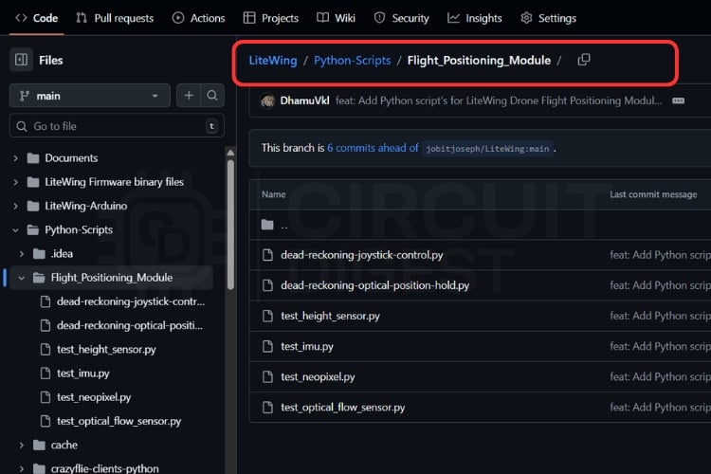This screenshot has width=711, height=474.
Task: Open the Projects tab
Action: (x=271, y=18)
